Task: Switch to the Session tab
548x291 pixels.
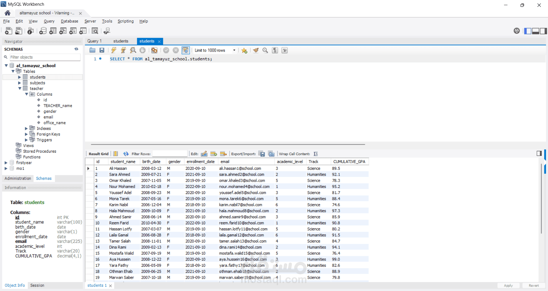Action: (37, 285)
